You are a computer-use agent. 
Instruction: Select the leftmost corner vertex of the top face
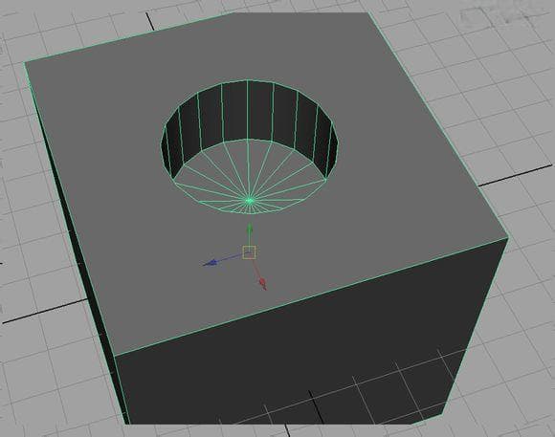[x=25, y=63]
